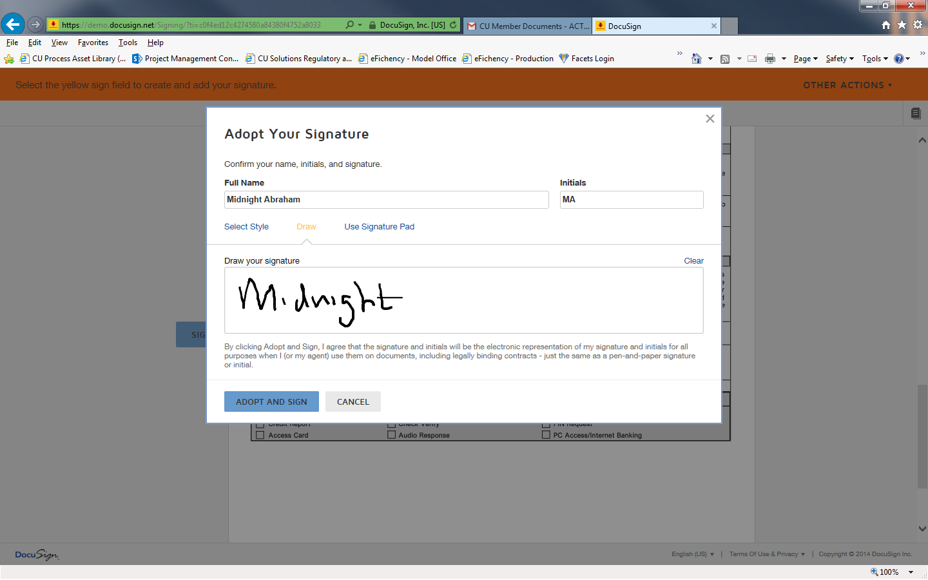The width and height of the screenshot is (928, 580).
Task: Open Facets Login favorite
Action: (586, 59)
